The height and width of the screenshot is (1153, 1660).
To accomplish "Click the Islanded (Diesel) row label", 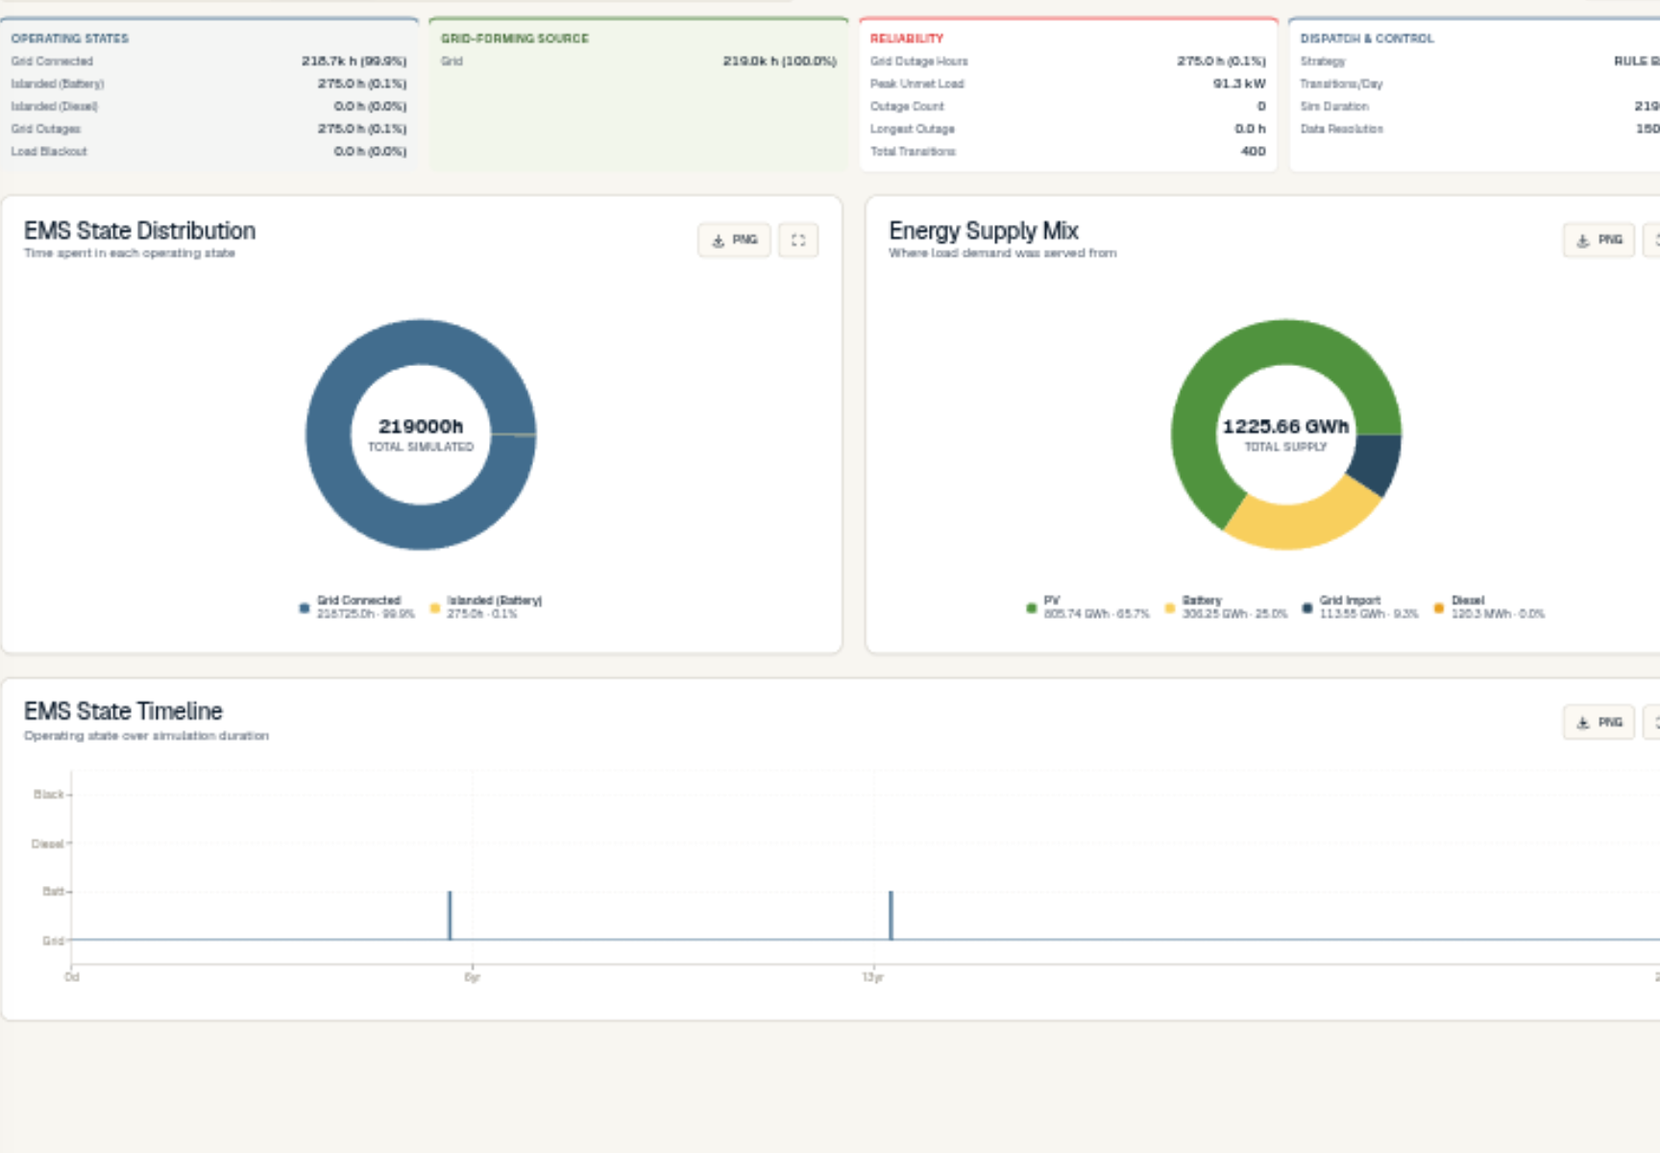I will click(55, 107).
